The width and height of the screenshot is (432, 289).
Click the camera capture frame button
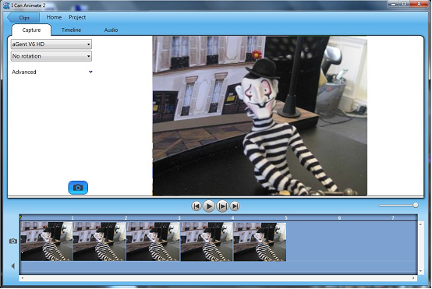pyautogui.click(x=78, y=188)
